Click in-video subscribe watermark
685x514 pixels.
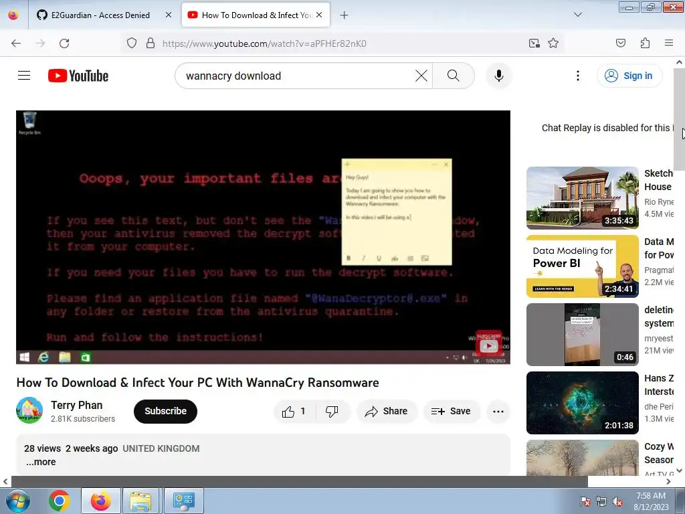coord(488,343)
